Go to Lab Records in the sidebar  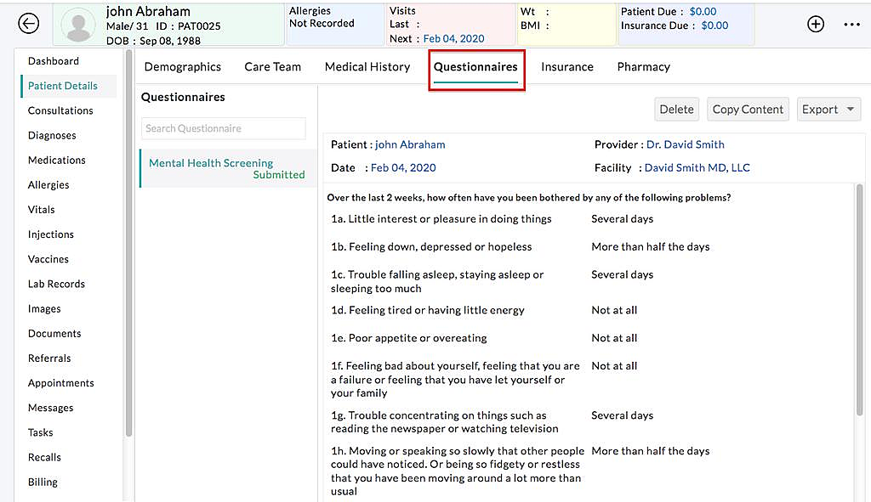tap(56, 284)
